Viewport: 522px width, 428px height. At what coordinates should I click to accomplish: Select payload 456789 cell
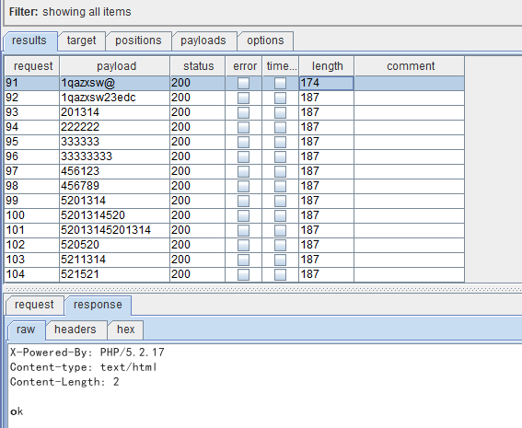tap(115, 186)
